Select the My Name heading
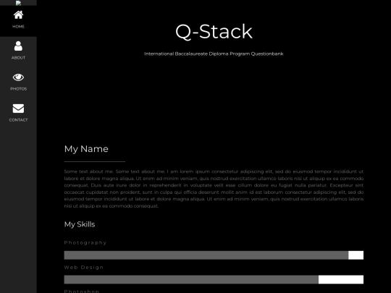 click(86, 149)
